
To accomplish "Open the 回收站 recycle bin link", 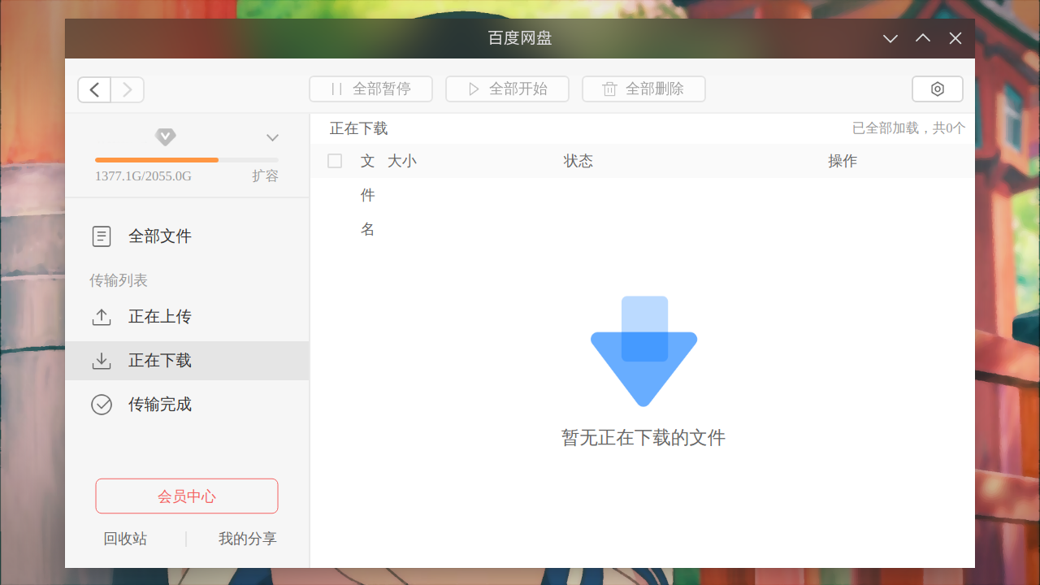I will (x=125, y=539).
